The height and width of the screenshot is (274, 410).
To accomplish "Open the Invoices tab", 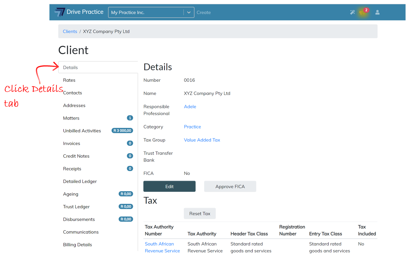I will click(72, 144).
